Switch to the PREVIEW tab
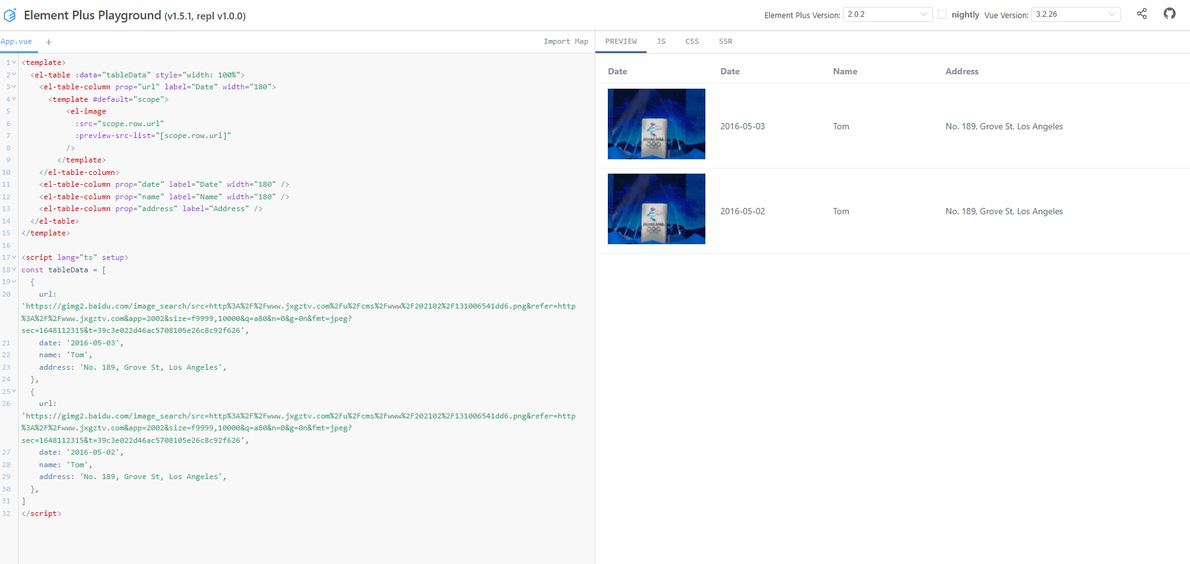Viewport: 1190px width, 564px height. pyautogui.click(x=621, y=42)
